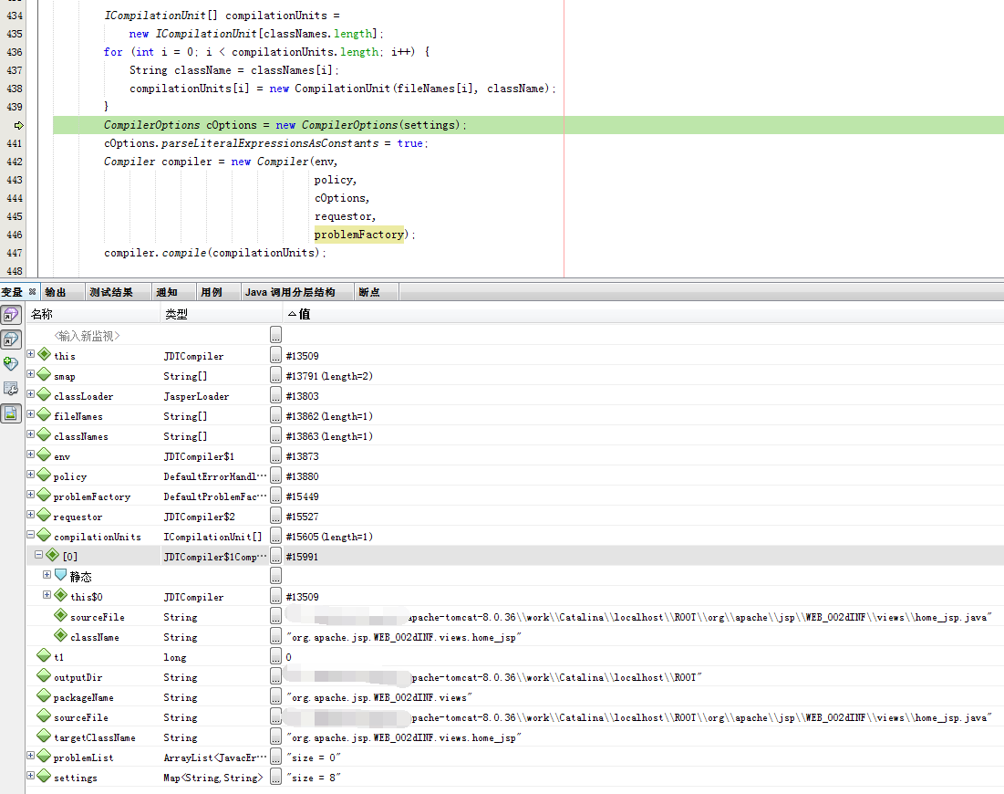Expand the fileNames variable node
The width and height of the screenshot is (1004, 794).
30,414
